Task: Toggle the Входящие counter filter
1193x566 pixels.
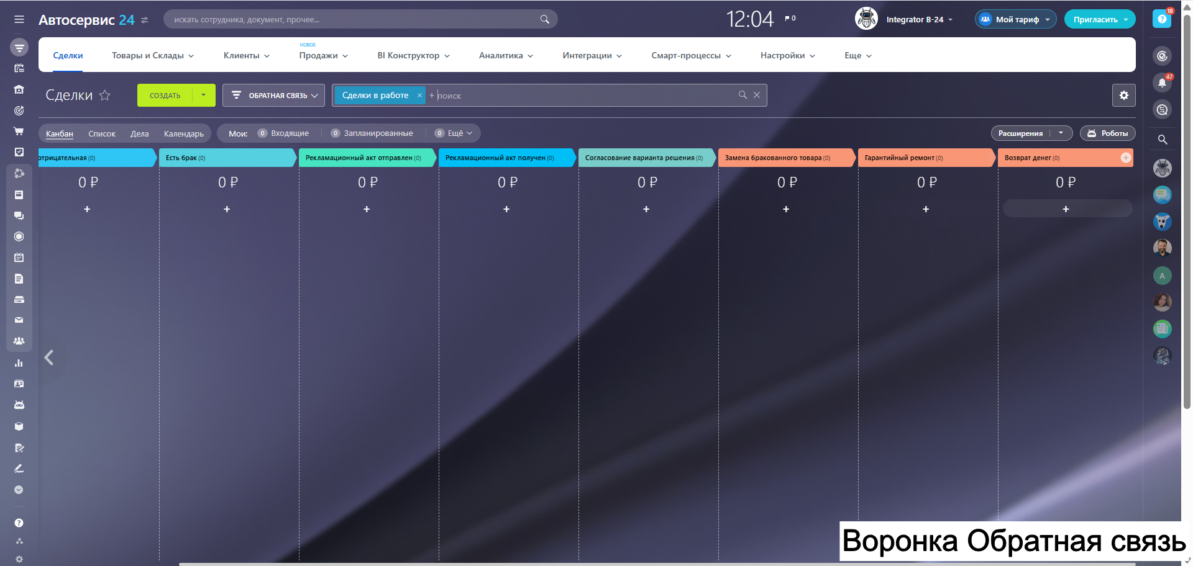Action: point(283,133)
